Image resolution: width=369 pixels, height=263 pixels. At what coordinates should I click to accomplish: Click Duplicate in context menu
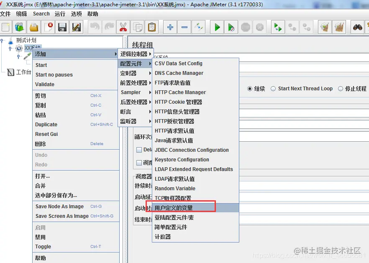pos(75,125)
